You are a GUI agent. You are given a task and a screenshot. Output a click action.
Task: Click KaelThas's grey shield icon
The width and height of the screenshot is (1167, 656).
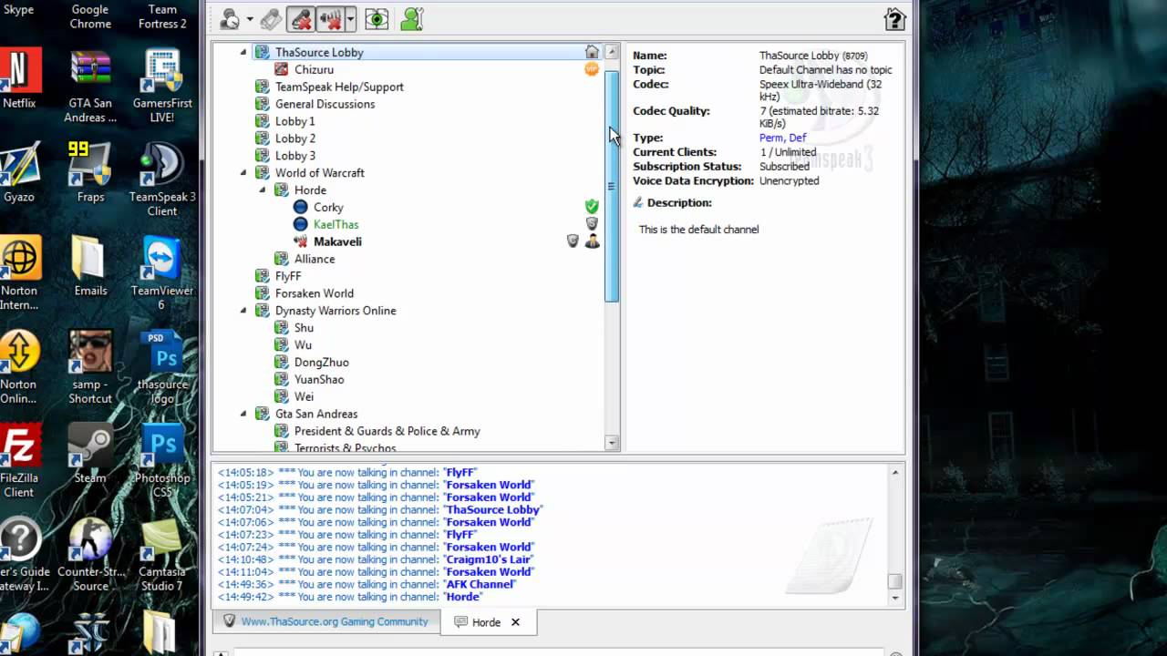click(592, 224)
